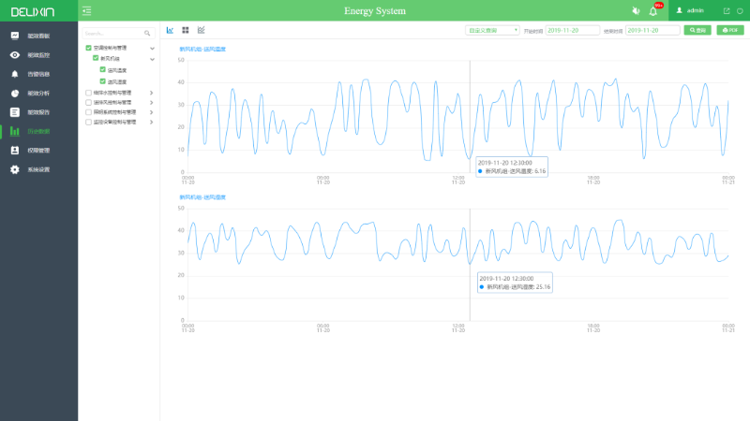Open the gear-icon system settings menu item
The image size is (750, 421).
pos(14,169)
